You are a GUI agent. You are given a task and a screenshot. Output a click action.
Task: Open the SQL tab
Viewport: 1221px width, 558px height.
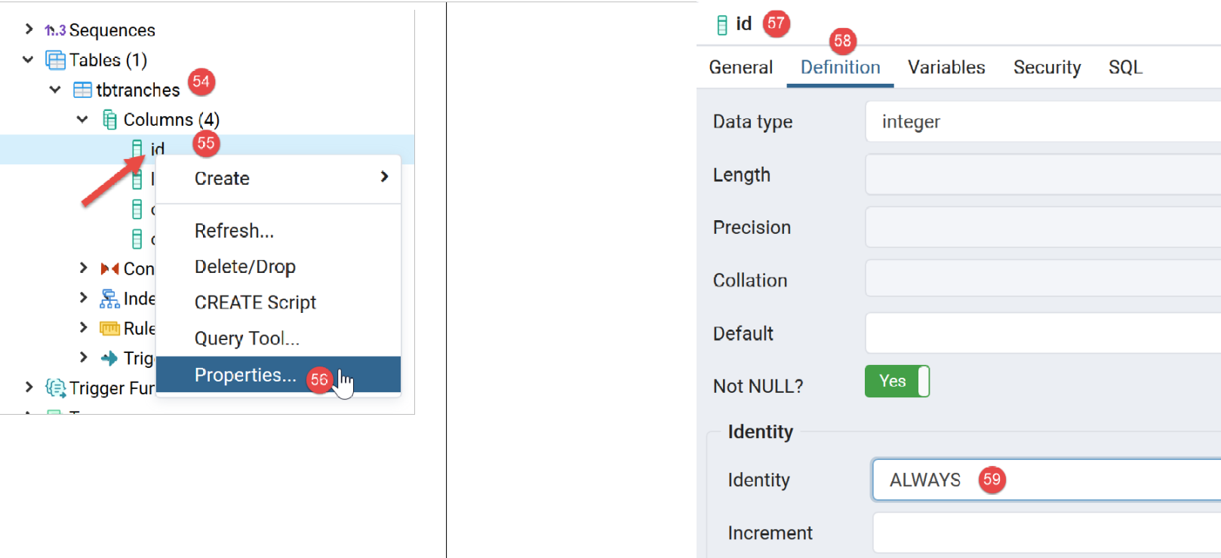[x=1125, y=68]
